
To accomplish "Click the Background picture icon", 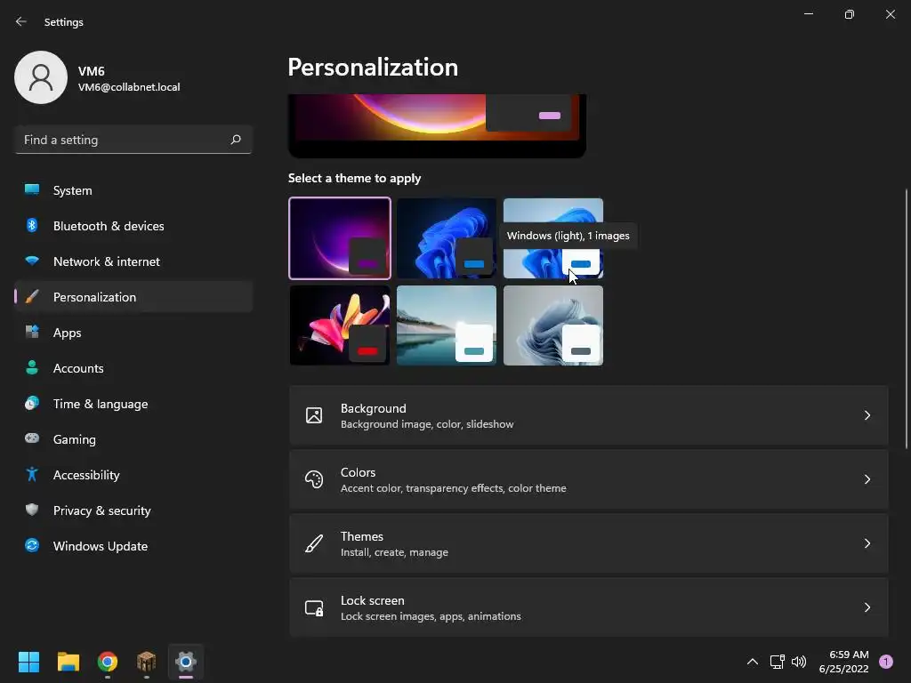I will [314, 415].
